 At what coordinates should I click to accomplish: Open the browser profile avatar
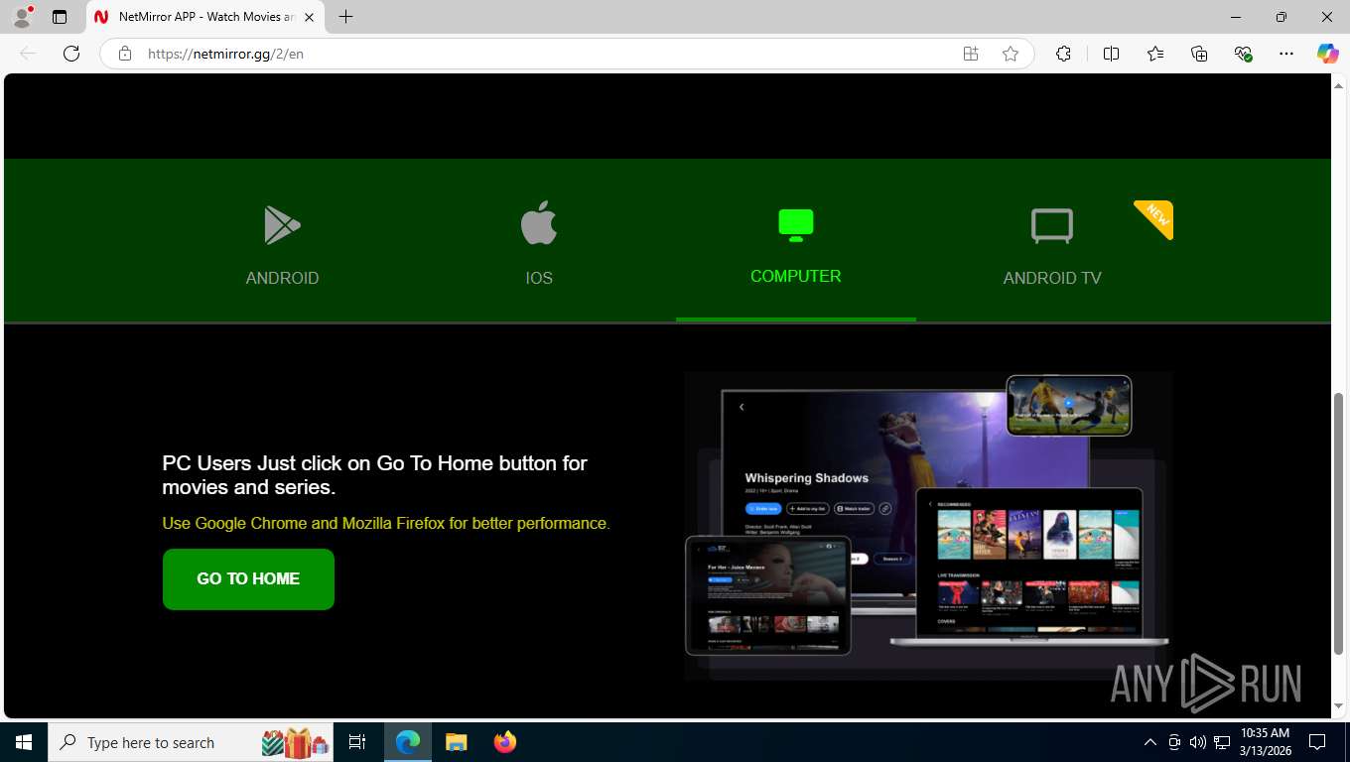click(x=22, y=17)
